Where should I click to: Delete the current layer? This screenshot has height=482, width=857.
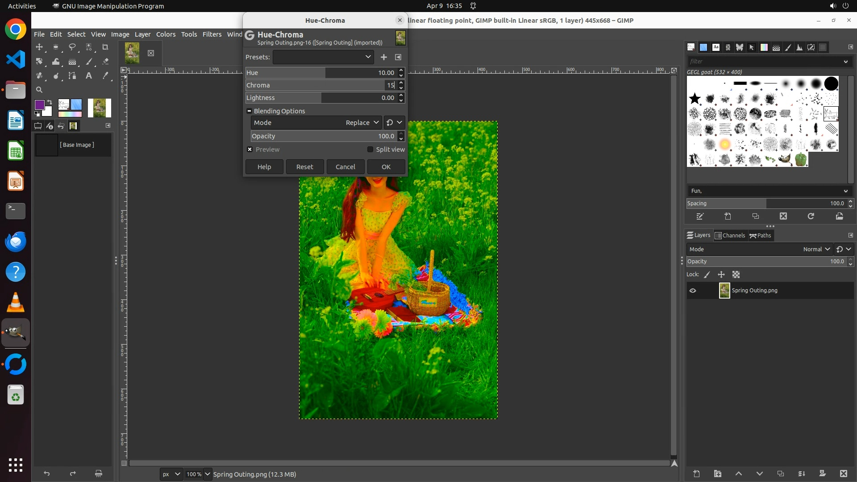point(843,474)
